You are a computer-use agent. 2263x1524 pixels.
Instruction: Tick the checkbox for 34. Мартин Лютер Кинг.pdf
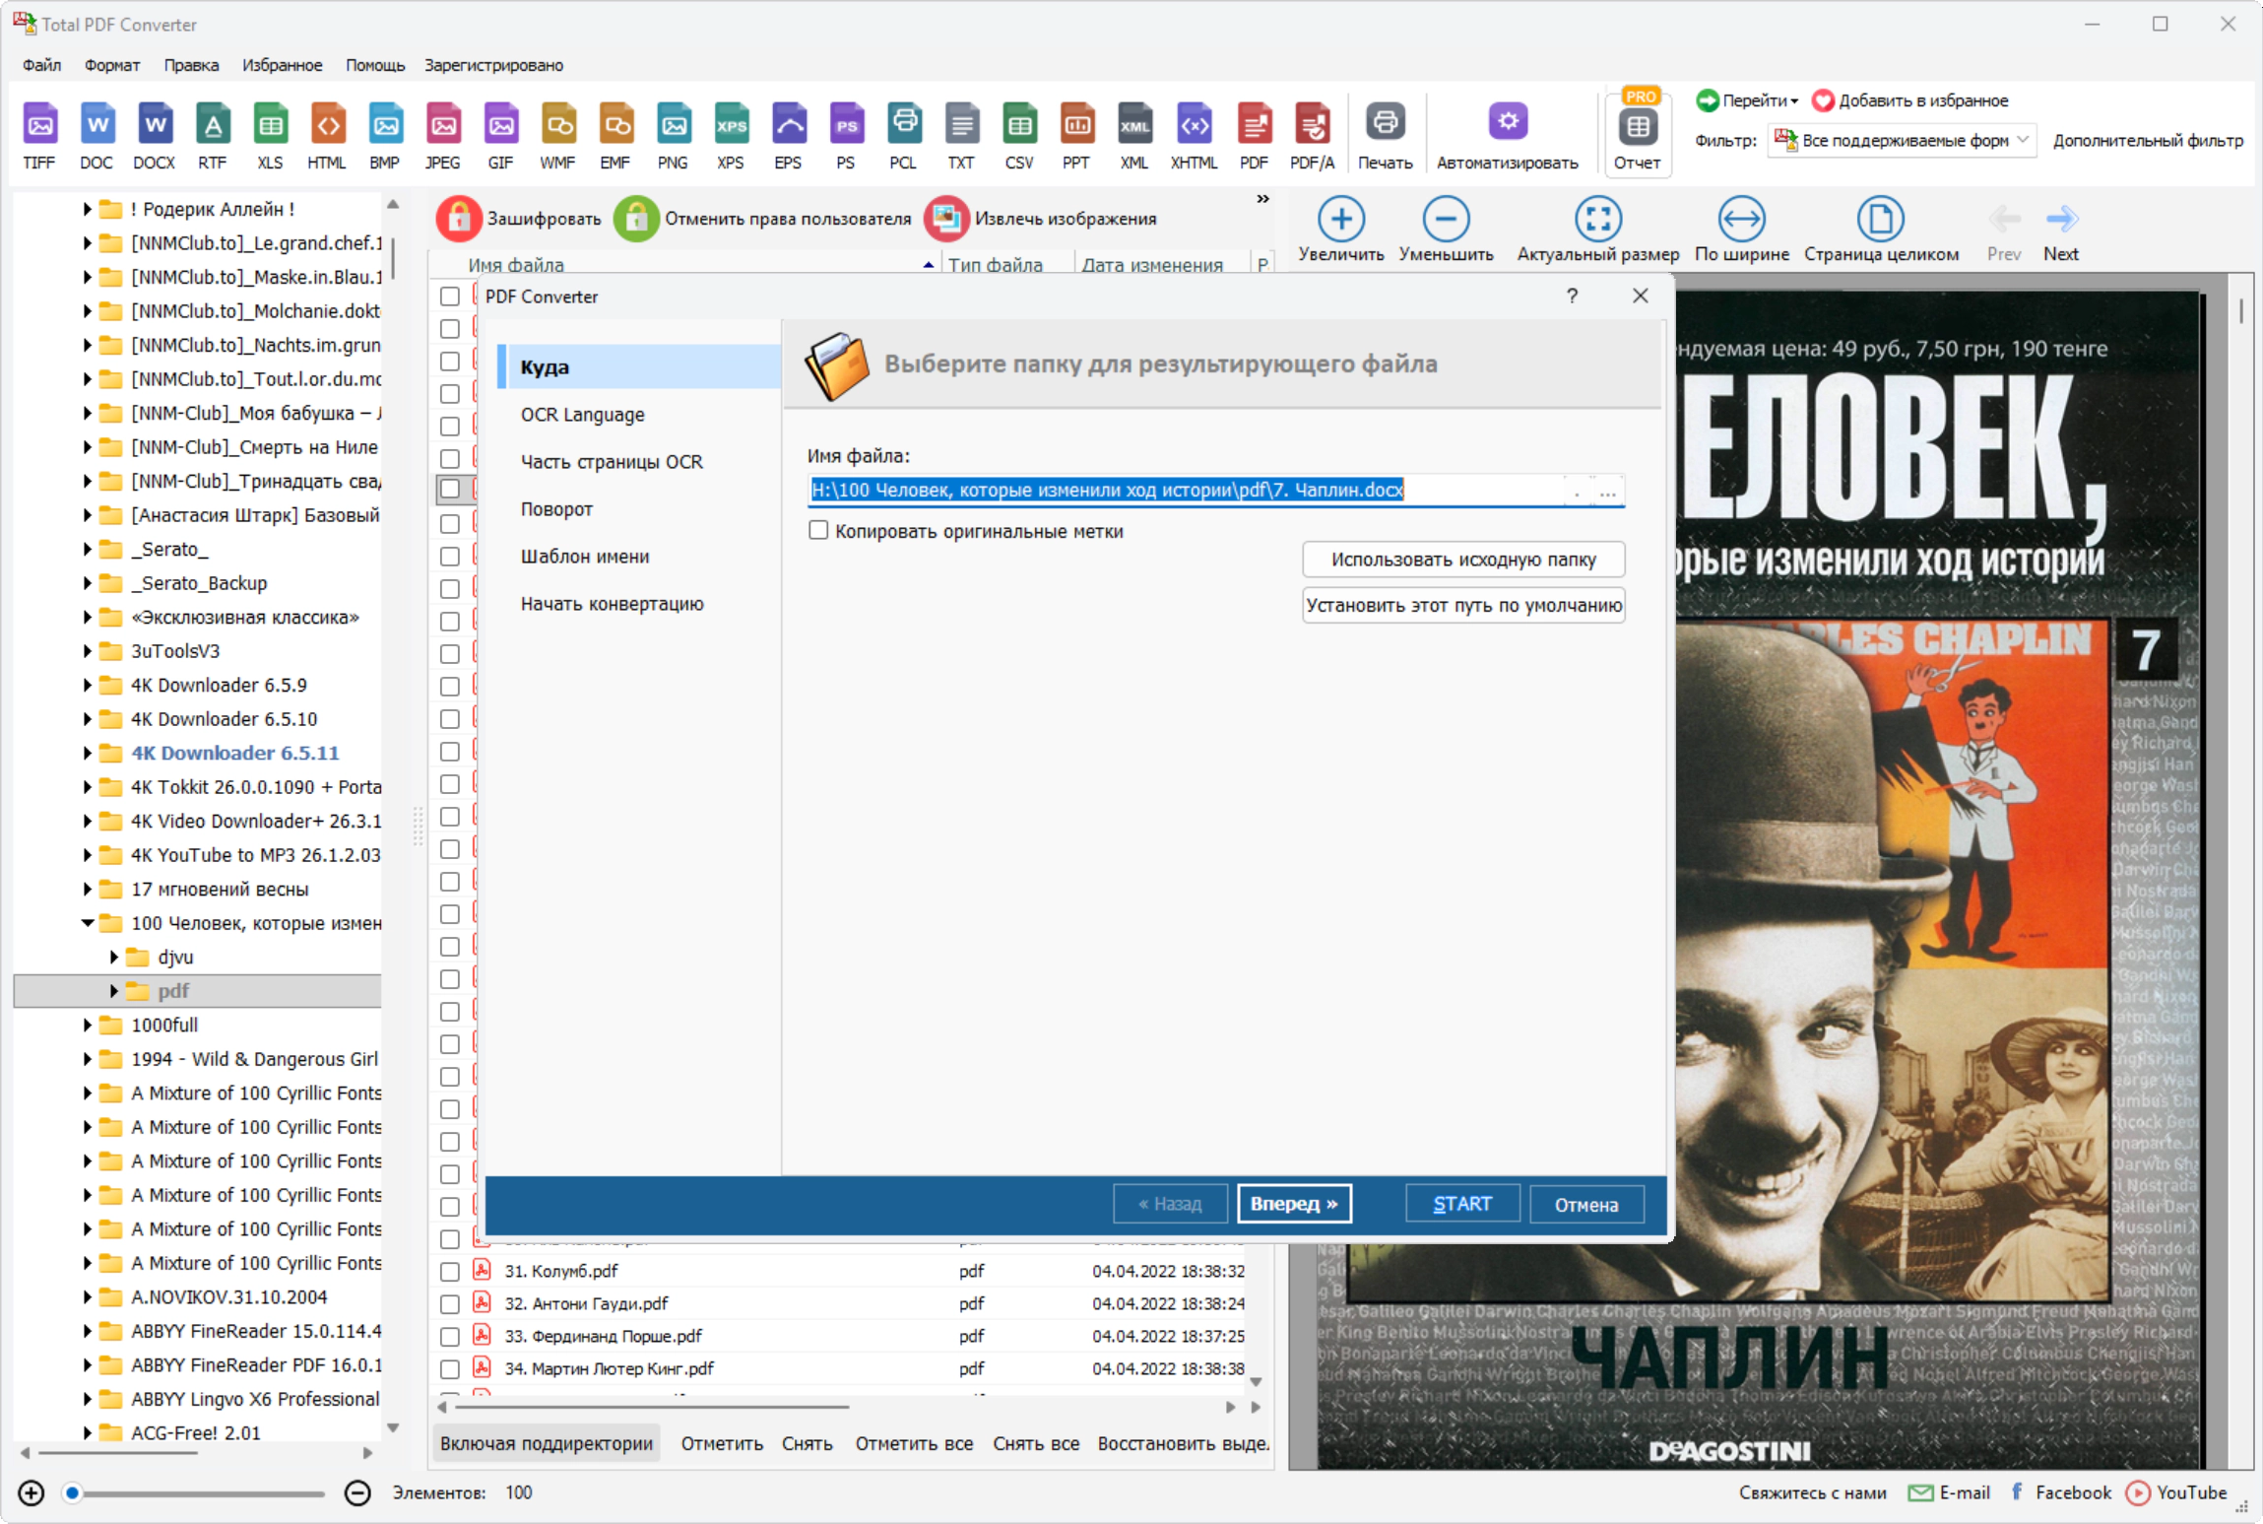pos(450,1369)
